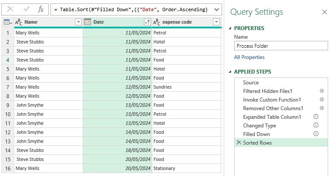This screenshot has height=176, width=335.
Task: Open settings gear for Removed Other Columns1
Action: tap(322, 108)
